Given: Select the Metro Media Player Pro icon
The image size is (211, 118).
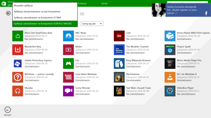Looking at the screenshot, I should pos(170,64).
